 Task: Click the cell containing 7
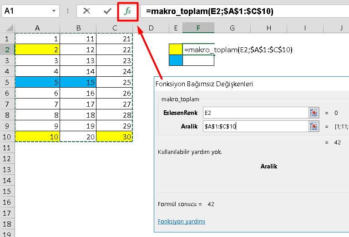click(37, 104)
